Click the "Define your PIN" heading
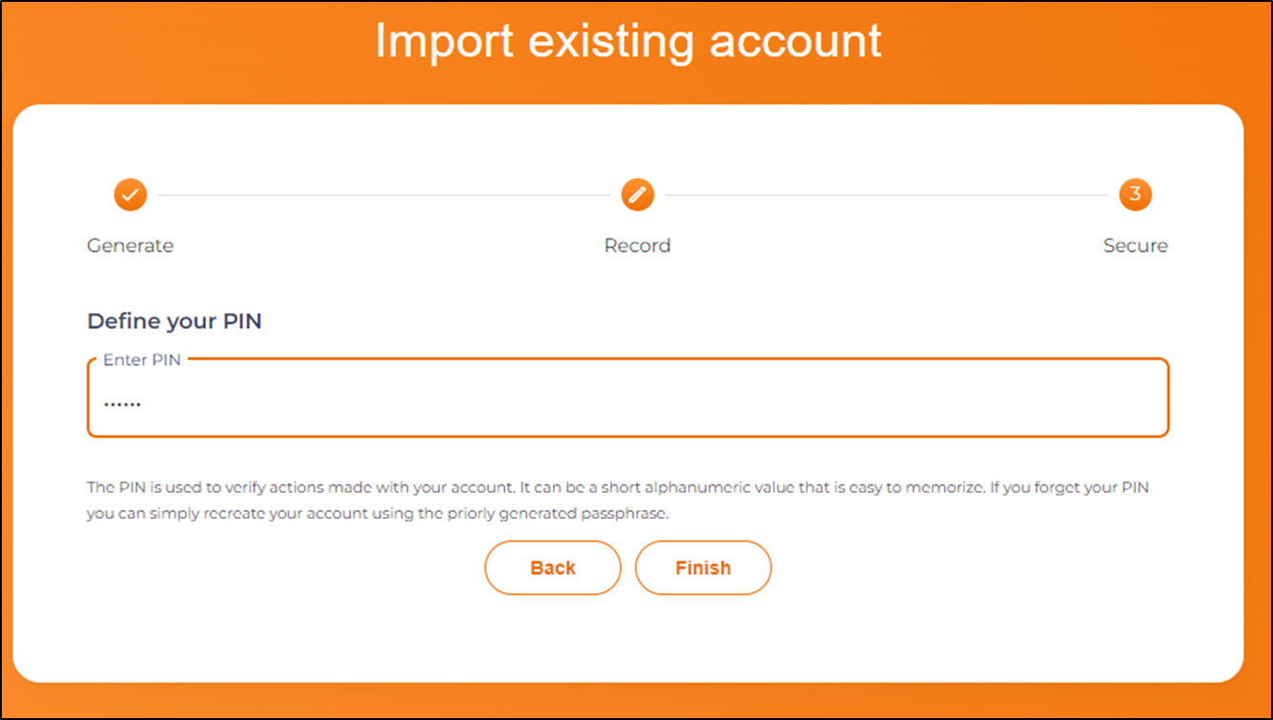Screen dimensions: 1273x720 pos(174,321)
